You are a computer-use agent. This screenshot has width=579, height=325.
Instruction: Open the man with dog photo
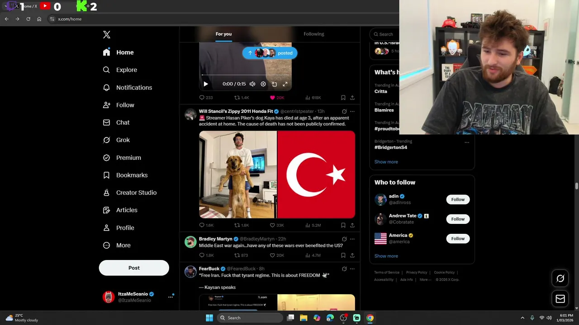tap(238, 175)
